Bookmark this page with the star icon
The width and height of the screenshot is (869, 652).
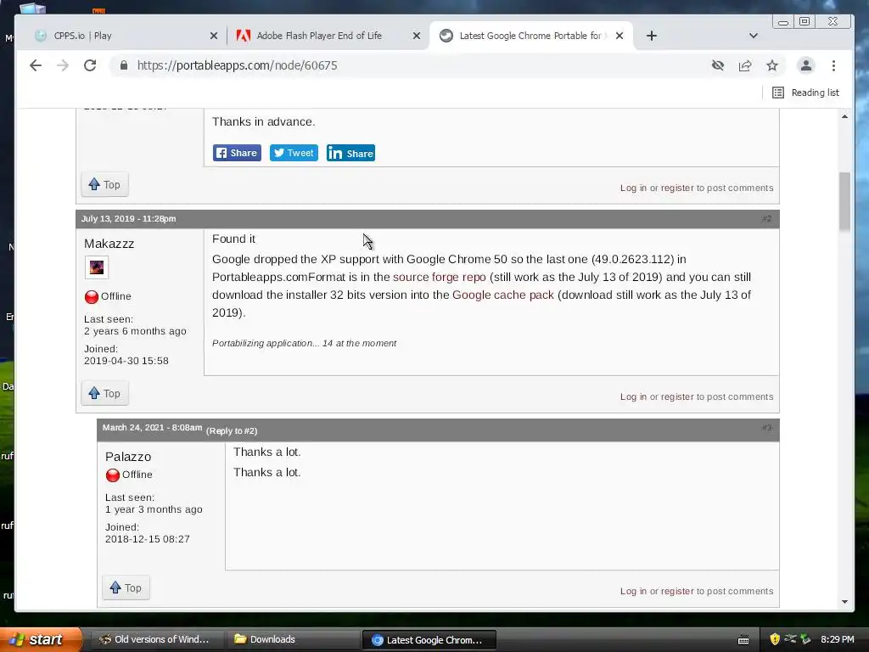(772, 65)
